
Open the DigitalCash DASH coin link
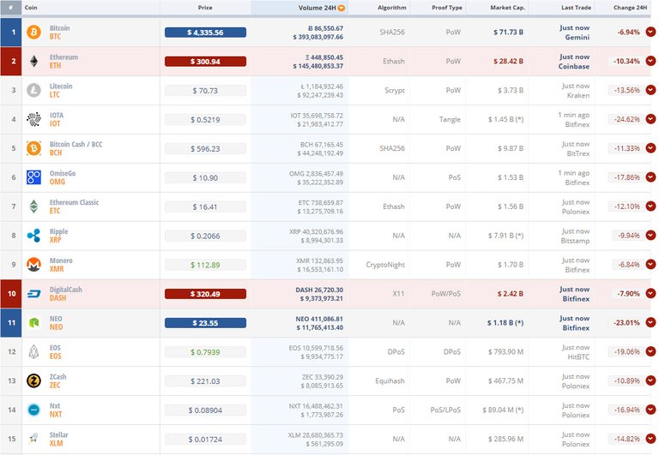point(65,294)
